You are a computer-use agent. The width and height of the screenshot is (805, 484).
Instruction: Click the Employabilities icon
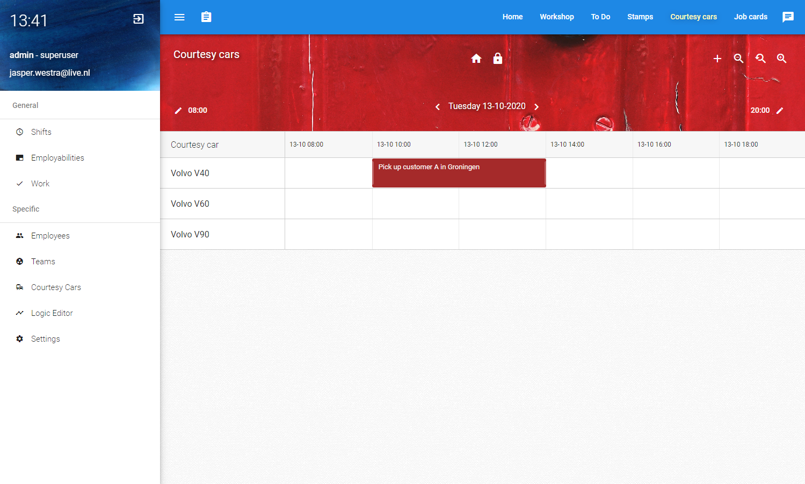pos(20,158)
